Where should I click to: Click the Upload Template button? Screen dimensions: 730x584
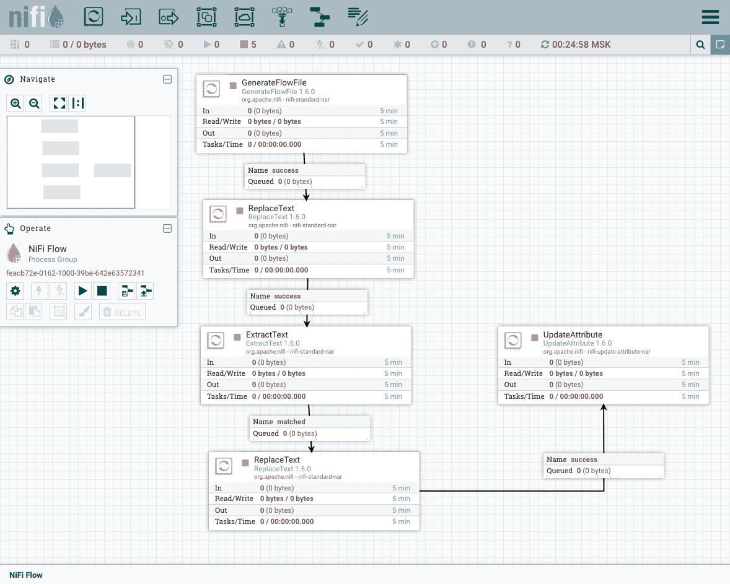click(146, 291)
